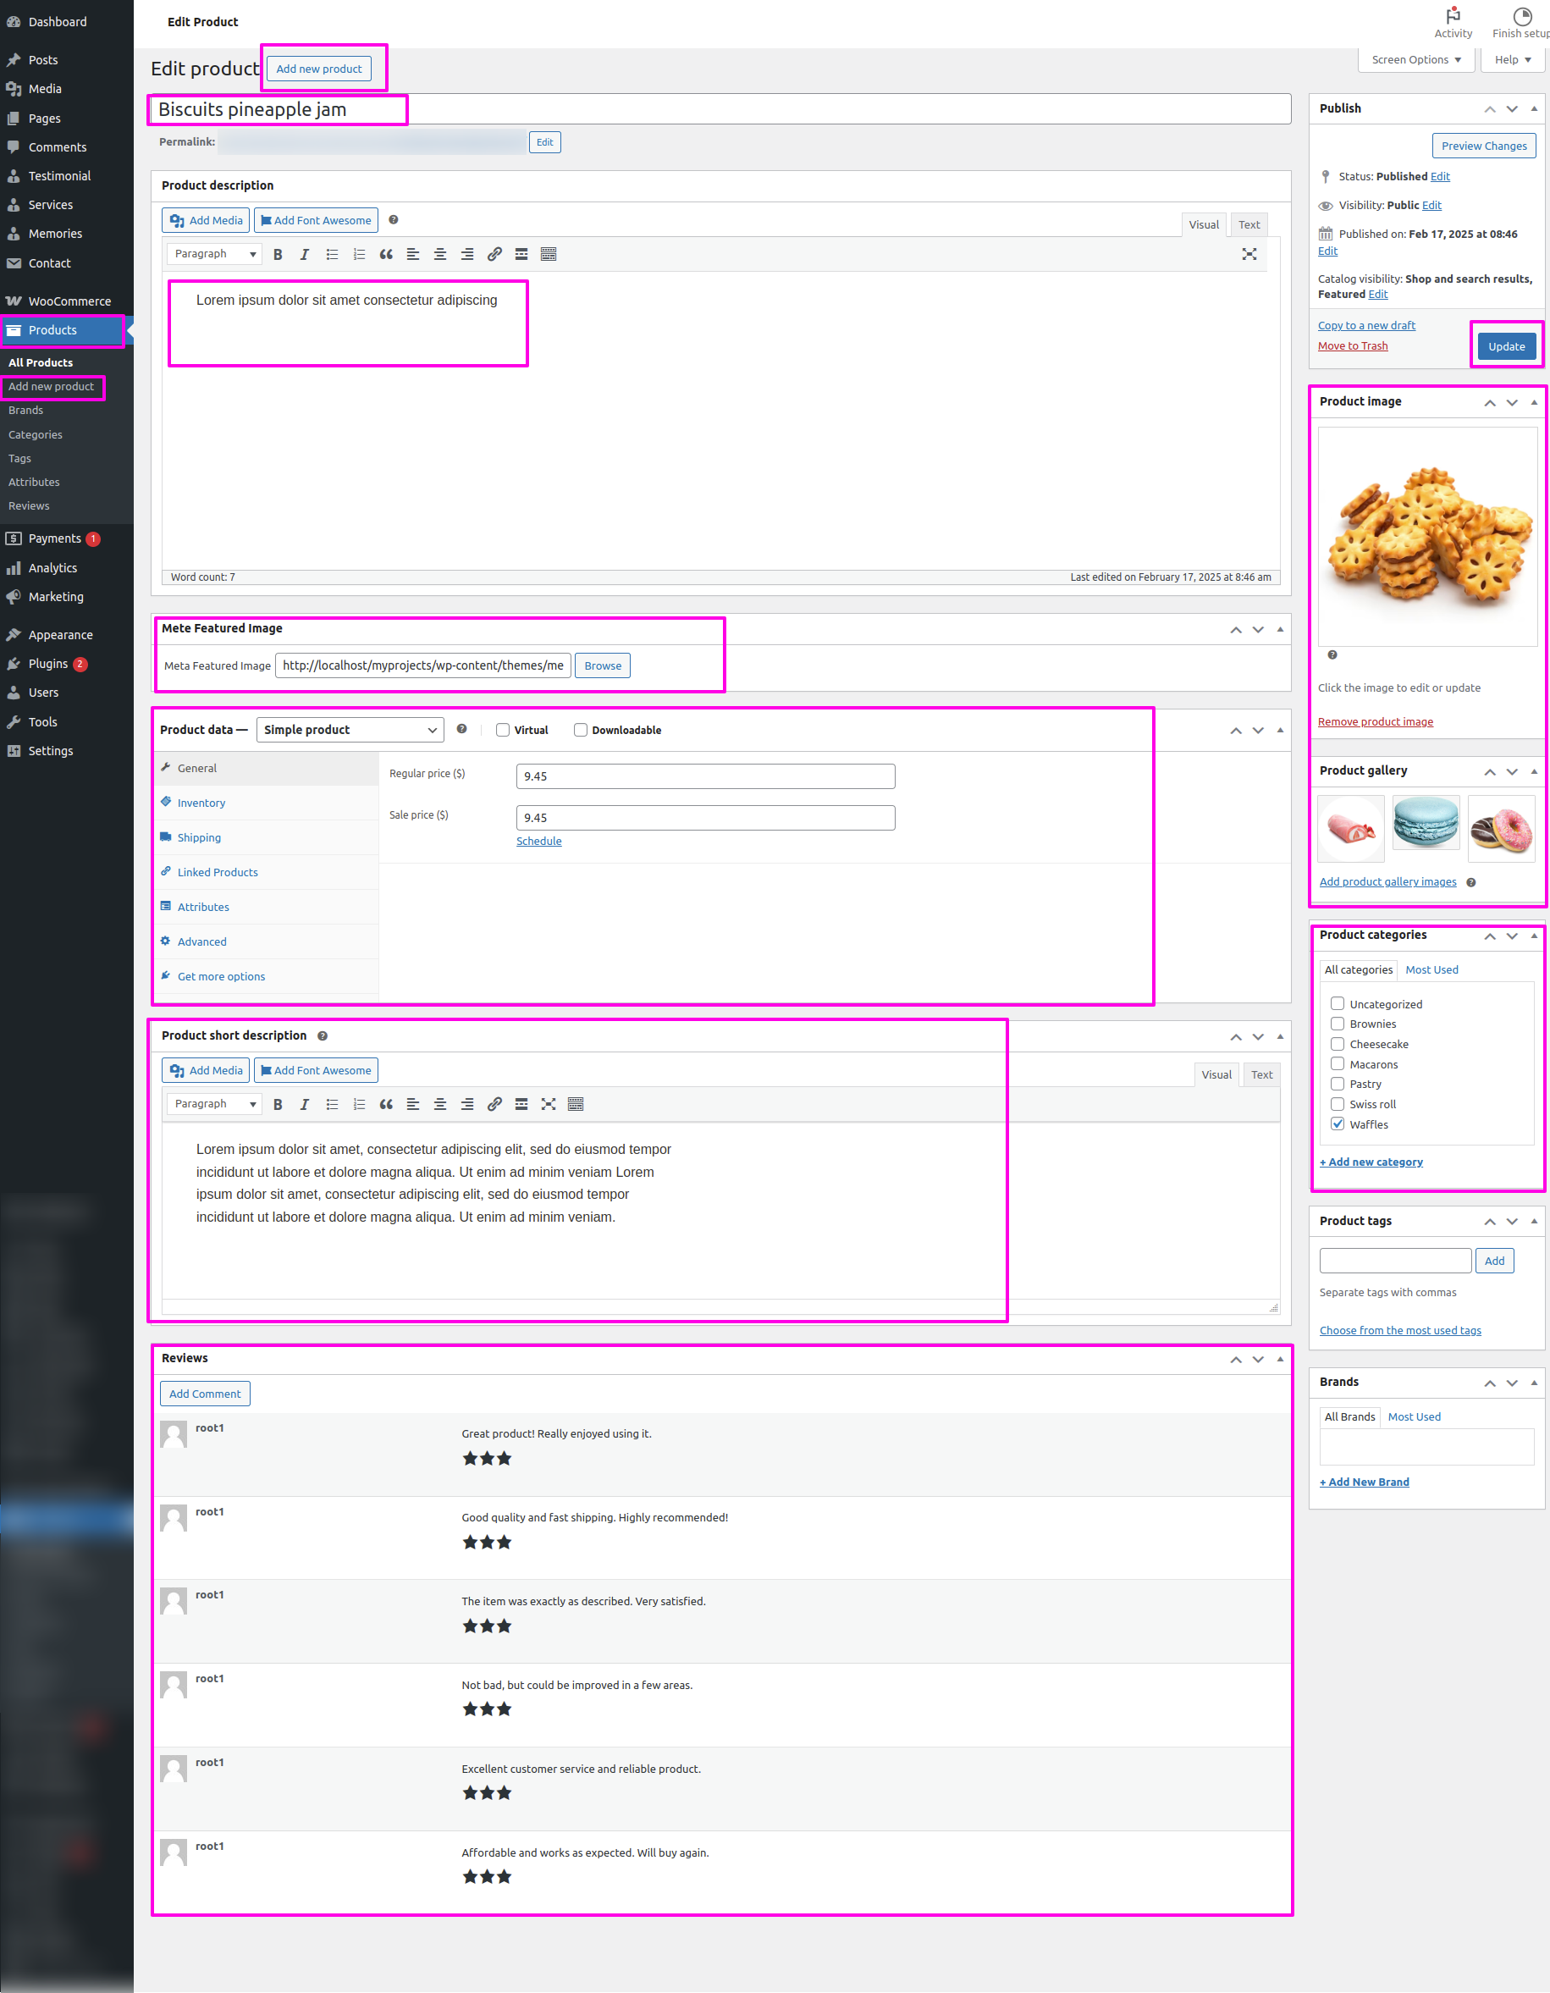This screenshot has width=1550, height=1993.
Task: Click help icon beside Product short description
Action: pos(322,1035)
